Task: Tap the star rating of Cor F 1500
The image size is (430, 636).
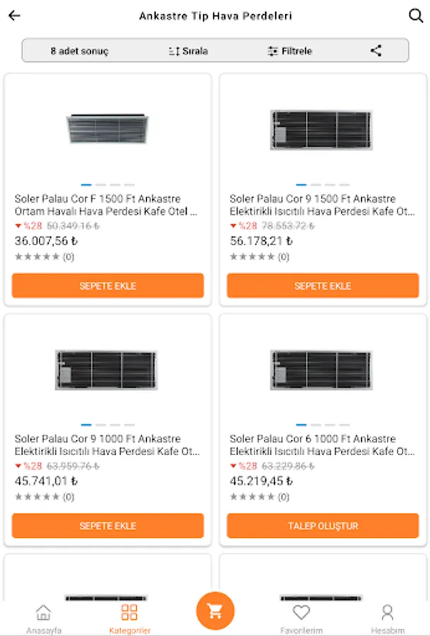Action: 38,257
